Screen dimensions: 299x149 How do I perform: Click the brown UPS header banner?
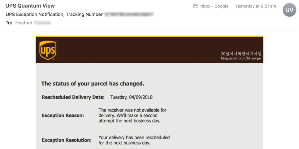click(149, 50)
